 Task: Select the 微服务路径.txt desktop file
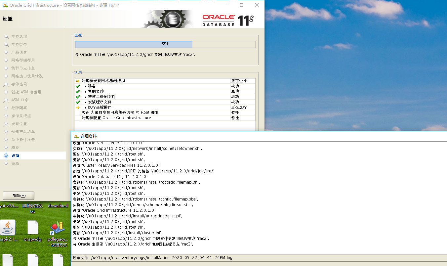point(32,208)
